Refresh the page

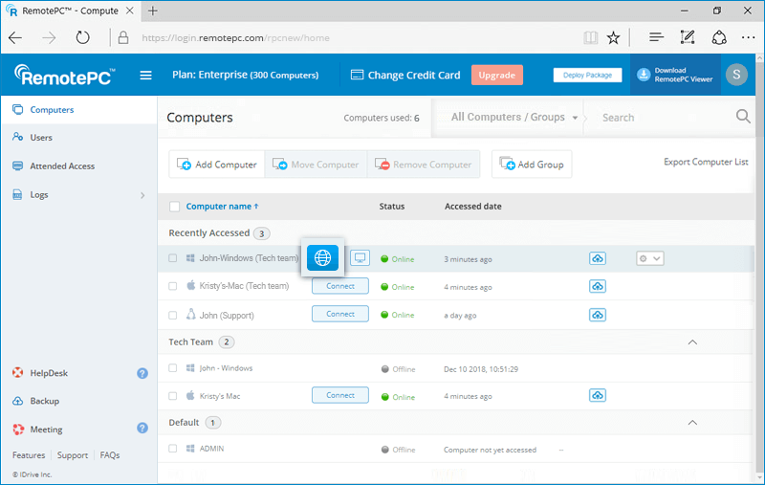pyautogui.click(x=82, y=37)
